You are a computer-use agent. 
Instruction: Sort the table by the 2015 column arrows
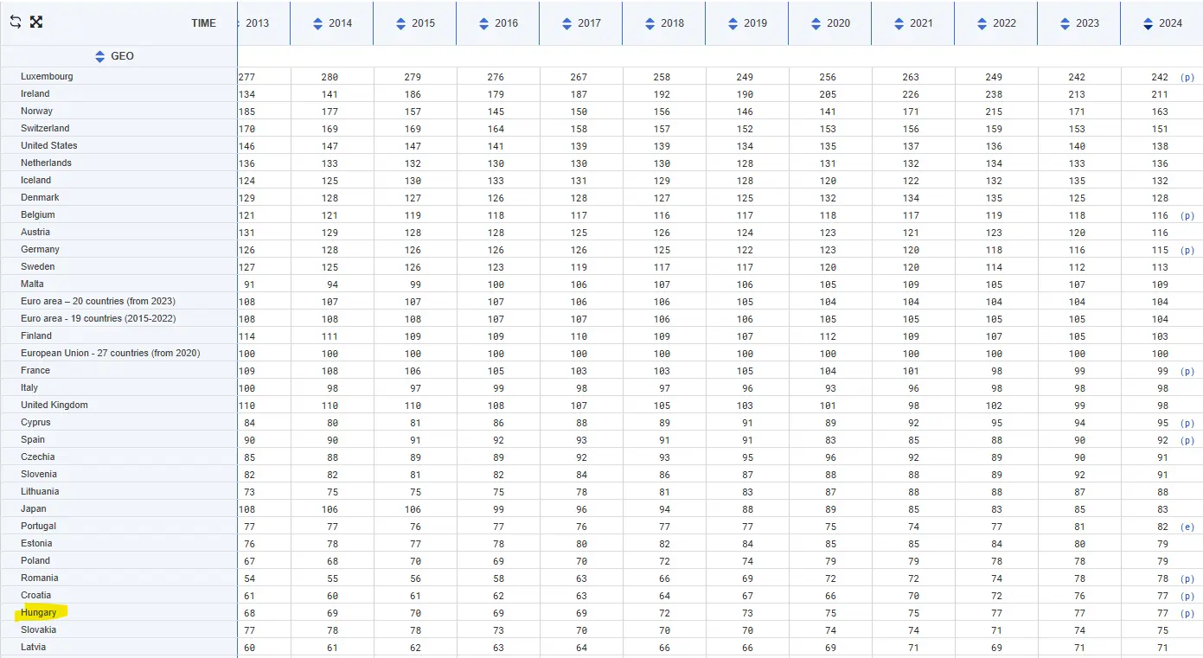tap(400, 23)
